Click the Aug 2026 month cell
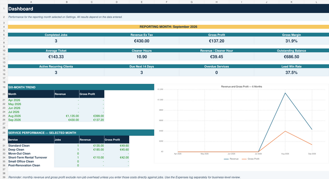 [31, 116]
